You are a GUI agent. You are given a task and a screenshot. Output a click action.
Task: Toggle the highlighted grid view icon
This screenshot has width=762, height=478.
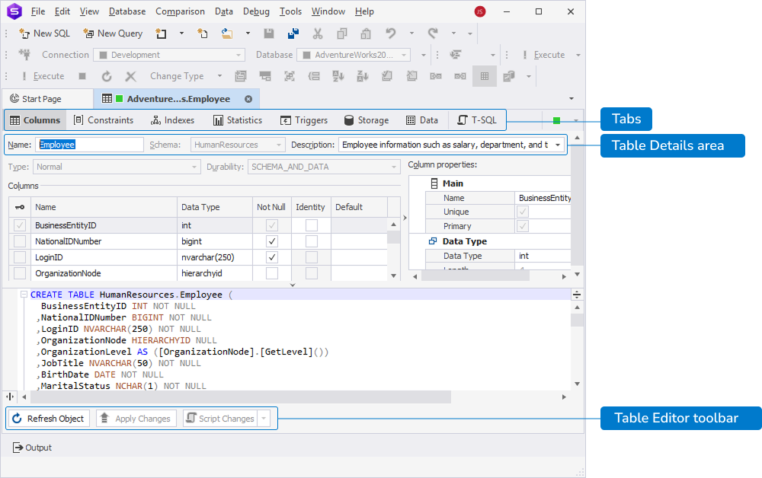(485, 76)
